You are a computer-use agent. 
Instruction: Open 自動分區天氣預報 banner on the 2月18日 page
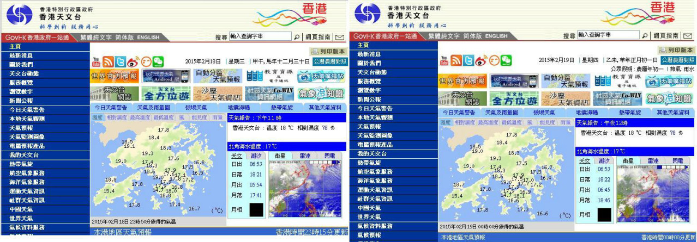point(217,76)
